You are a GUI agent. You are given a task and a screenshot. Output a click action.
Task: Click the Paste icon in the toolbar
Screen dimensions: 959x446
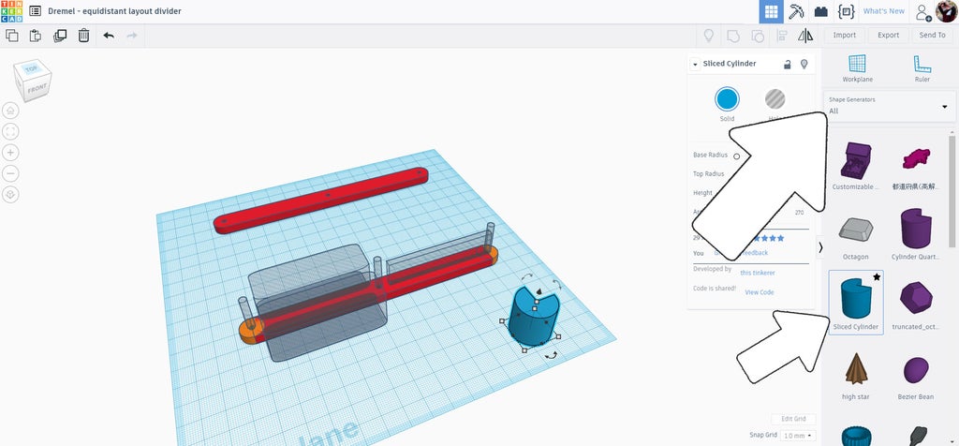click(36, 36)
